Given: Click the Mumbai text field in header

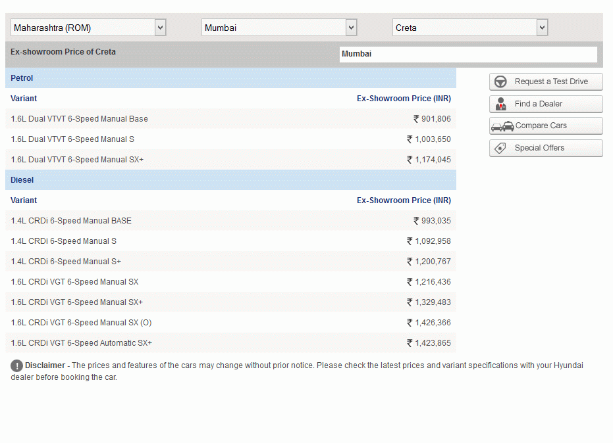Looking at the screenshot, I should [x=468, y=55].
